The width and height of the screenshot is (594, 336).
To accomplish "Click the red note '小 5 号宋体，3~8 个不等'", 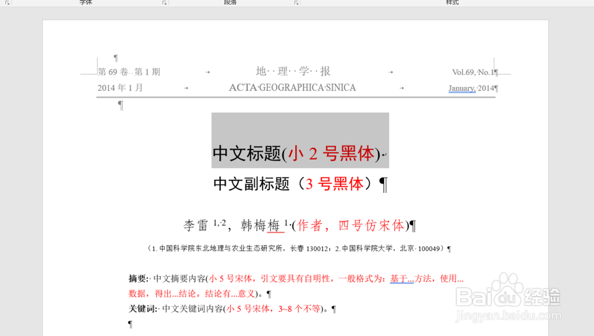I will 273,309.
